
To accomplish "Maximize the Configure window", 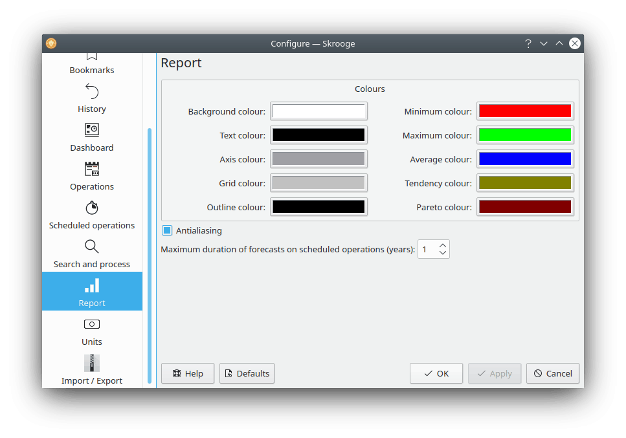I will 559,43.
